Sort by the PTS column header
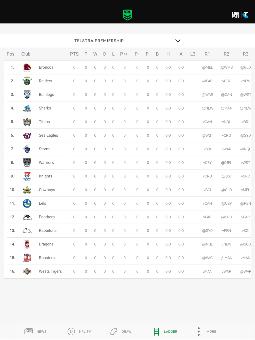 74,54
